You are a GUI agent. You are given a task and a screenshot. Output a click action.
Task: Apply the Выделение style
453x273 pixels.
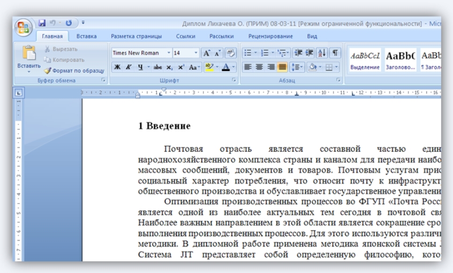coord(365,60)
